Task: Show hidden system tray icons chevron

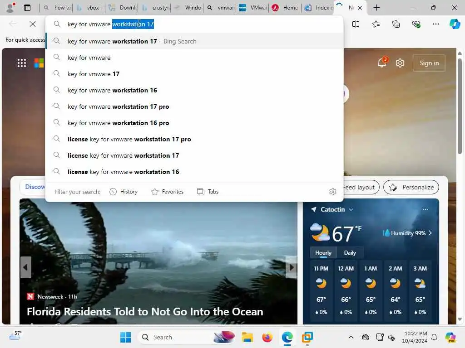Action: [351, 337]
